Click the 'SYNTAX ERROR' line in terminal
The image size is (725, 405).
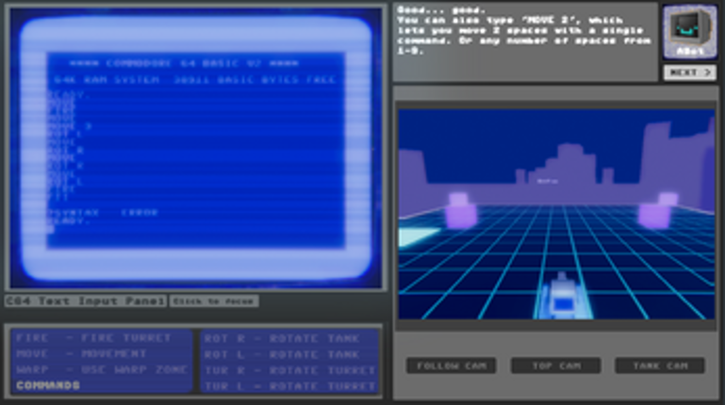103,213
